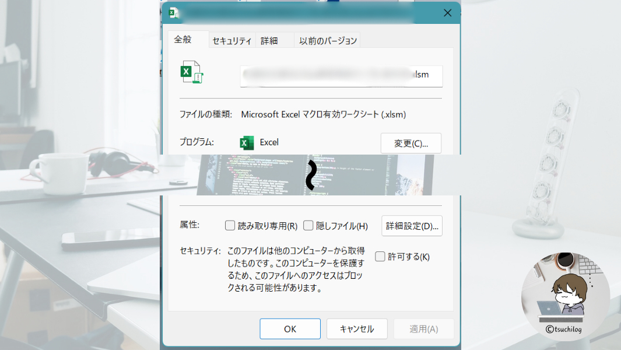Open 詳細設定(D)... attributes button
This screenshot has width=621, height=350.
point(412,226)
